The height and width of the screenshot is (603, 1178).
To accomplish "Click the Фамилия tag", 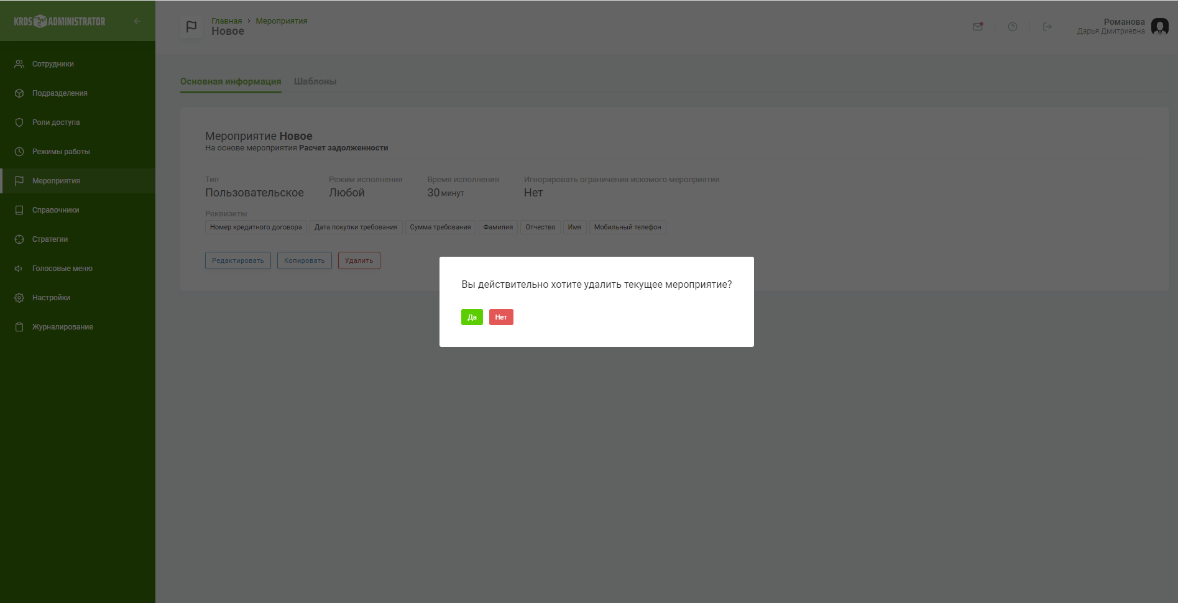I will [499, 228].
